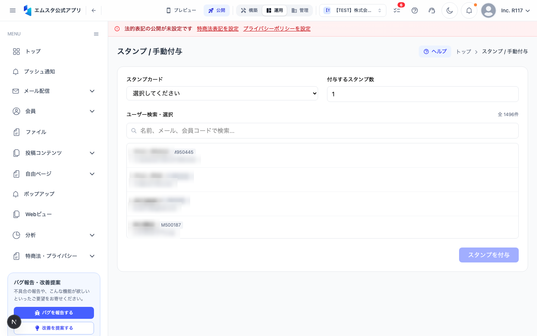Click the スタンプを付与 button
Image resolution: width=537 pixels, height=336 pixels.
coord(489,255)
